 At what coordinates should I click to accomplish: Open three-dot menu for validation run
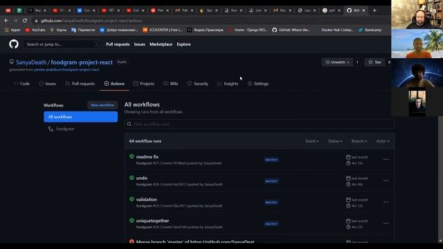[386, 202]
